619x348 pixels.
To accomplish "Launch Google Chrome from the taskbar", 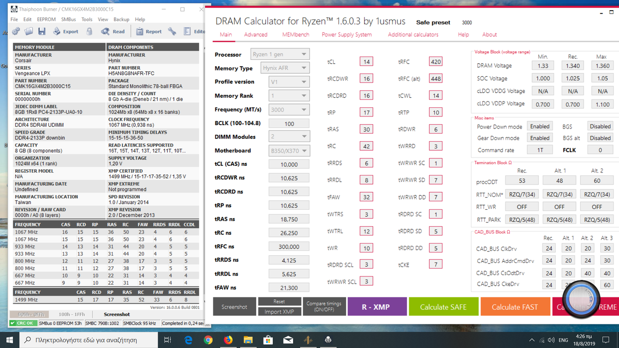I will coord(208,340).
